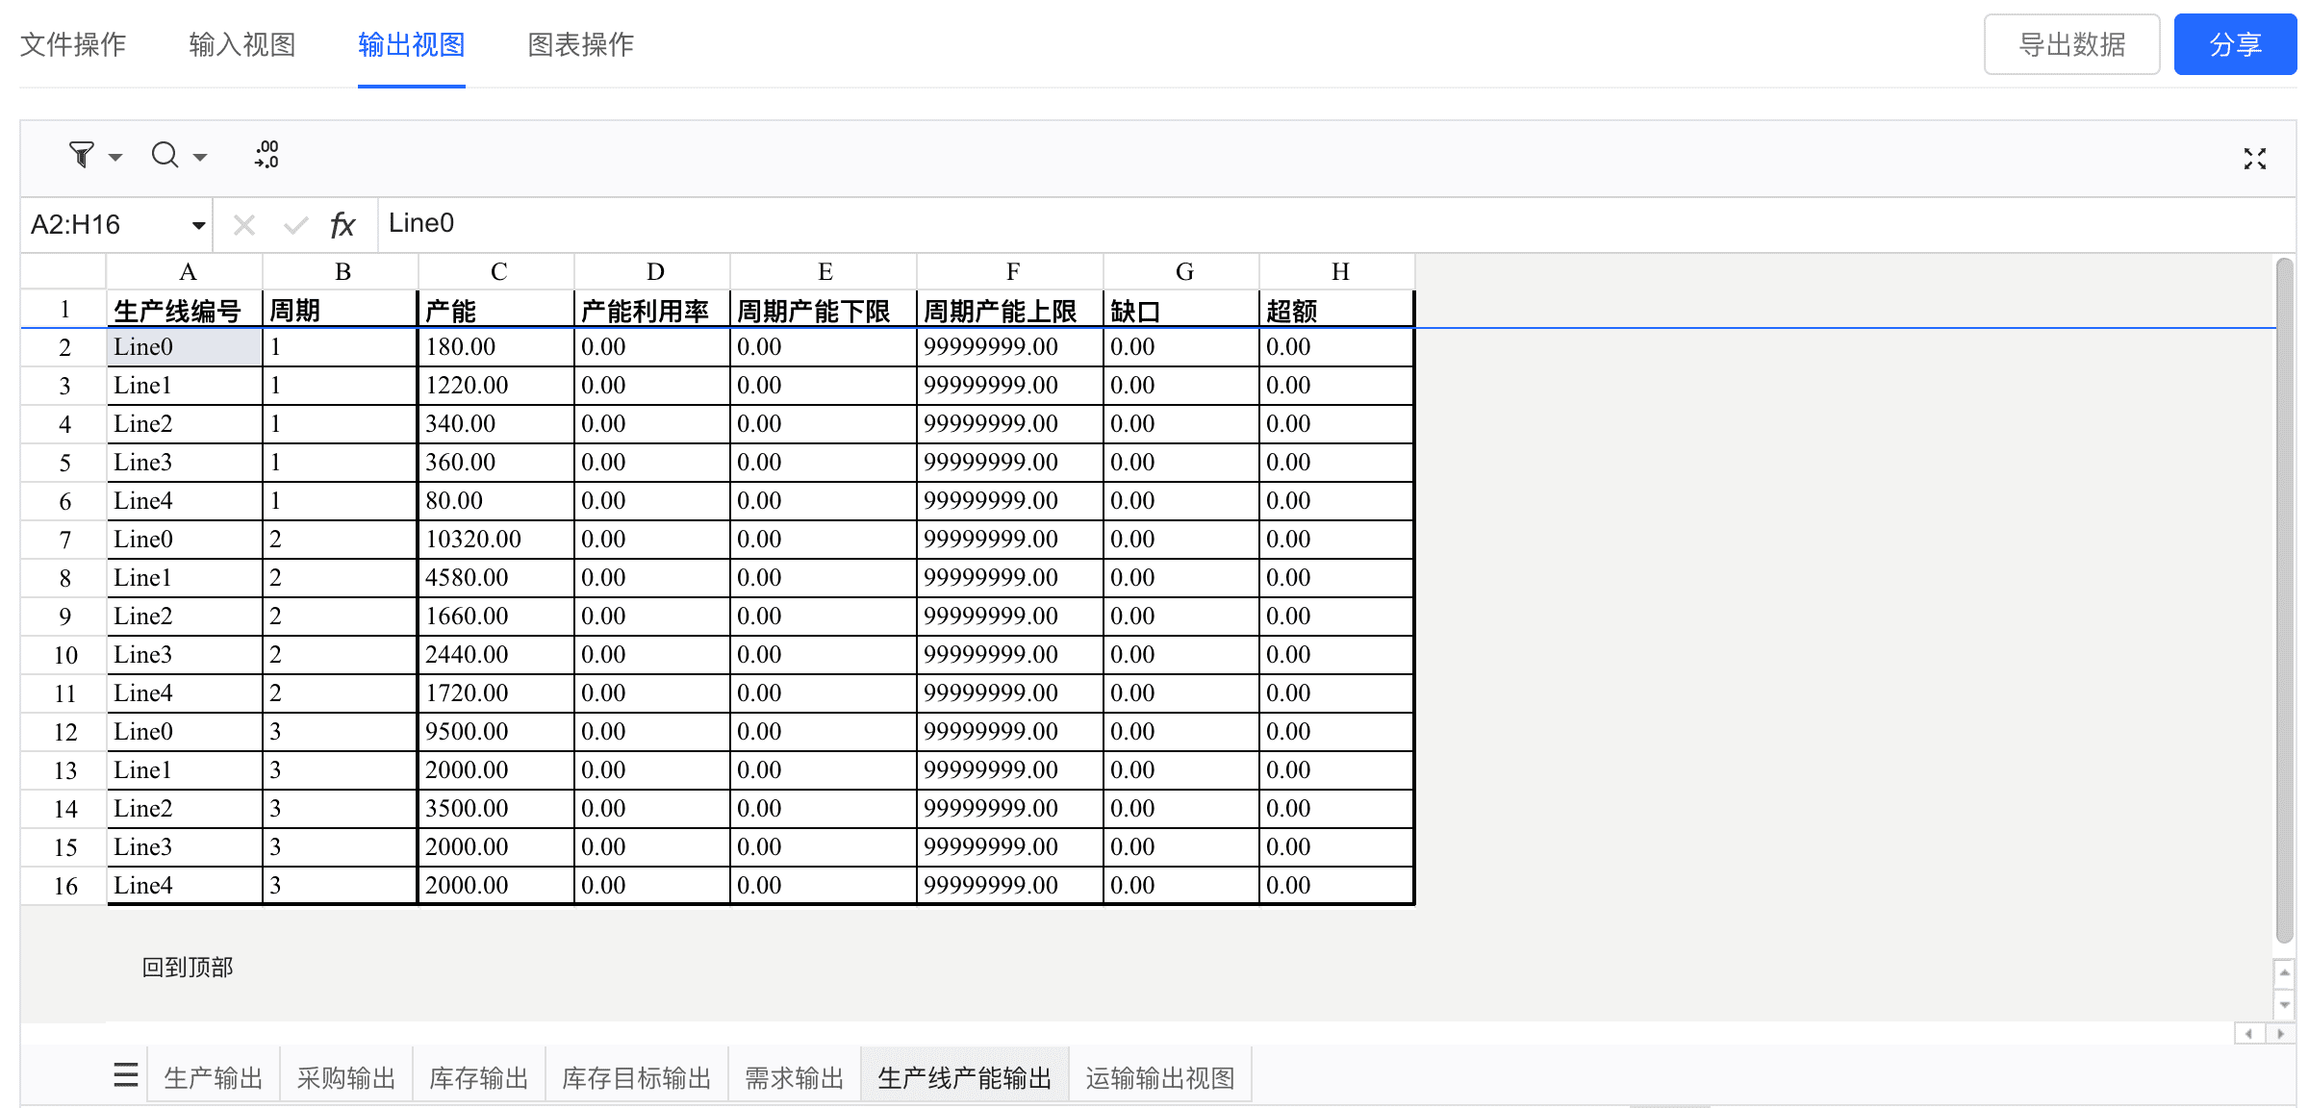Open the 库存目标输出 sheet tab

tap(637, 1077)
